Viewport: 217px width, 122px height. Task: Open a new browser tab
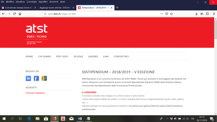click(x=117, y=8)
